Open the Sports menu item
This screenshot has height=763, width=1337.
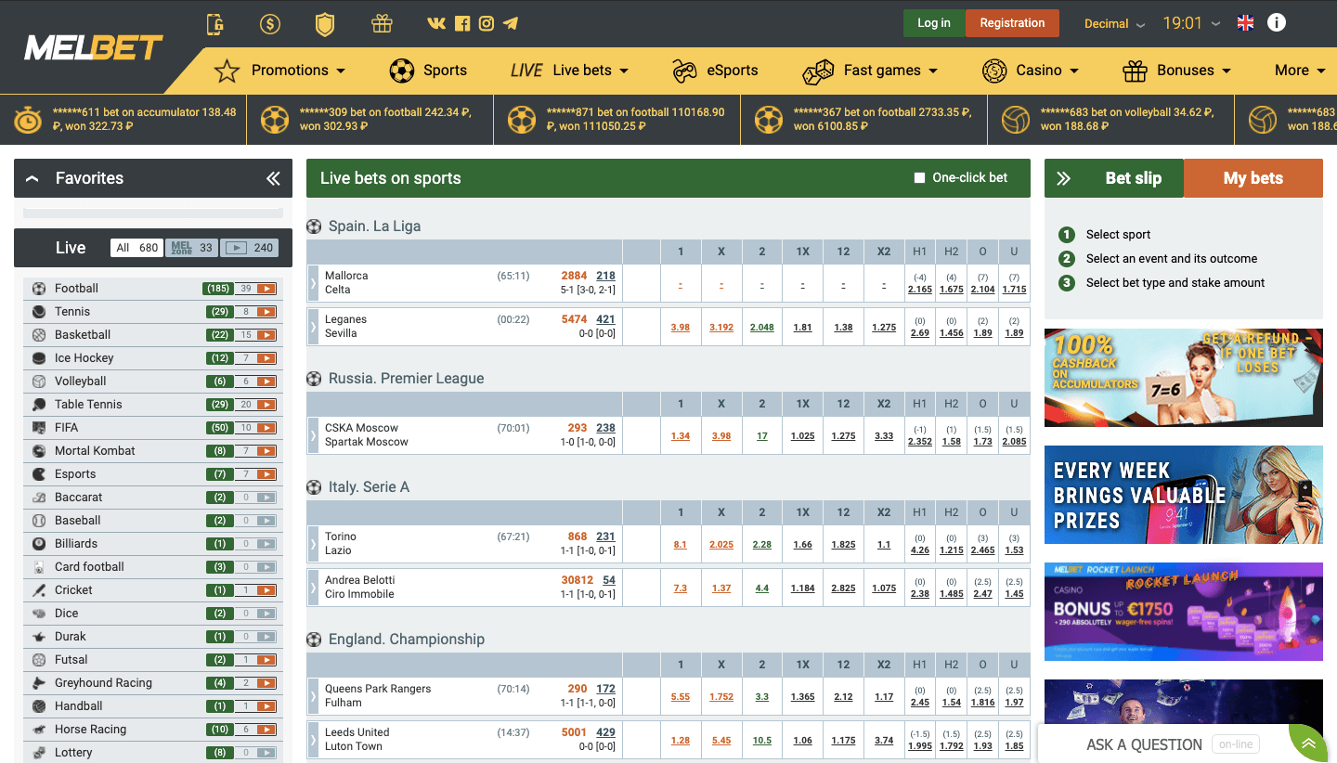click(x=428, y=71)
